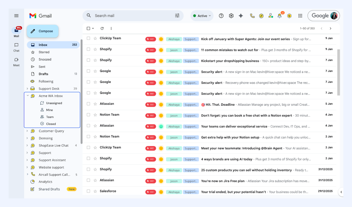Click the yellow hexagon Hiver icon

(x=289, y=16)
